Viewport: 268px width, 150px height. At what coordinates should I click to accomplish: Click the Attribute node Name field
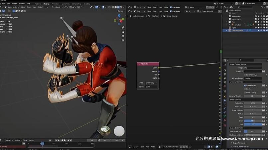(151, 87)
